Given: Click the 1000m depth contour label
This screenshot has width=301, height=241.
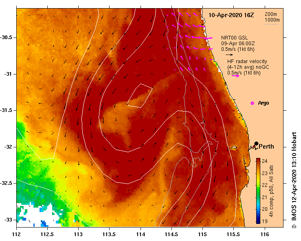Looking at the screenshot, I should [272, 20].
